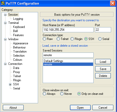Click the PuTTY icon in title bar
The width and height of the screenshot is (117, 112).
pyautogui.click(x=3, y=3)
